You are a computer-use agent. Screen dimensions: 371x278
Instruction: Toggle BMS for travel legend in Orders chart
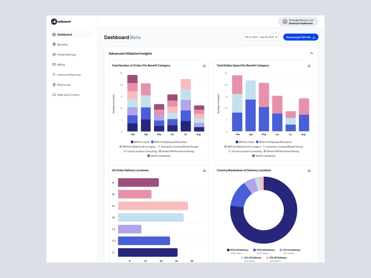(140, 142)
